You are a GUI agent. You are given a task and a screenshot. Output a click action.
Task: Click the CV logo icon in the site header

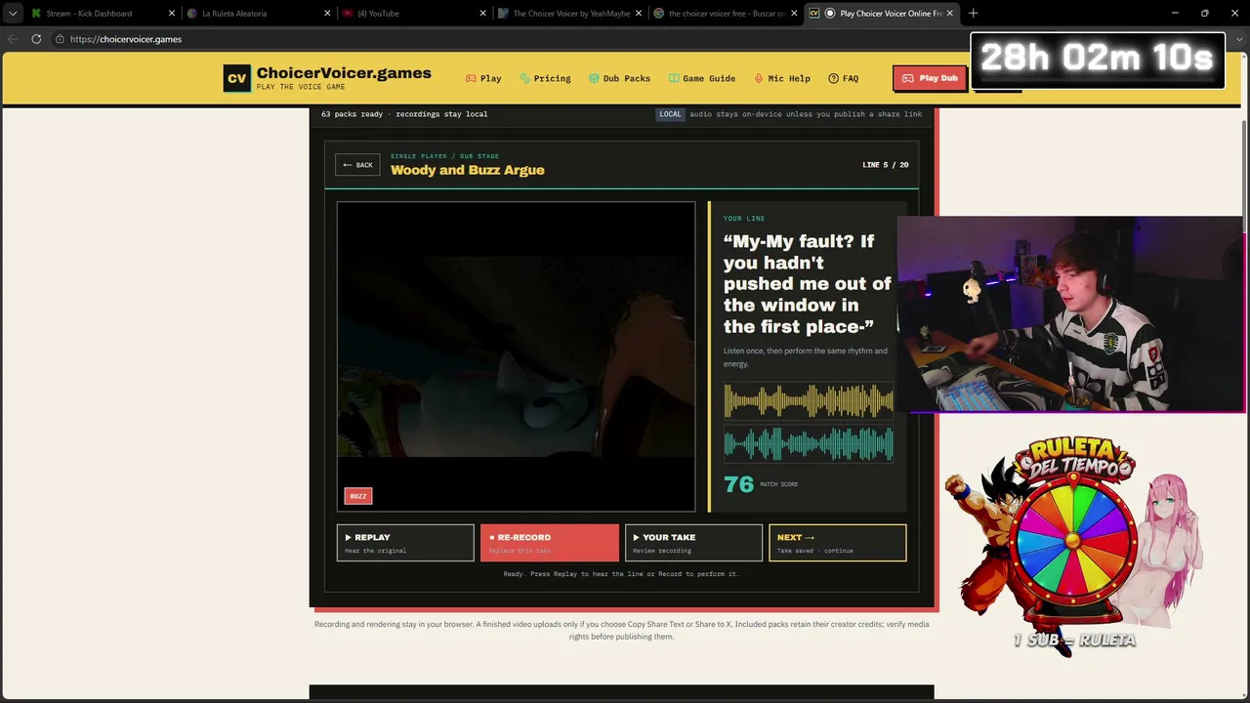(x=236, y=78)
